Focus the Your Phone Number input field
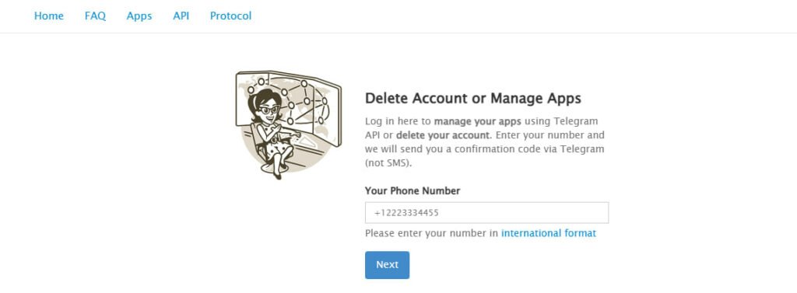The height and width of the screenshot is (293, 797). tap(486, 213)
